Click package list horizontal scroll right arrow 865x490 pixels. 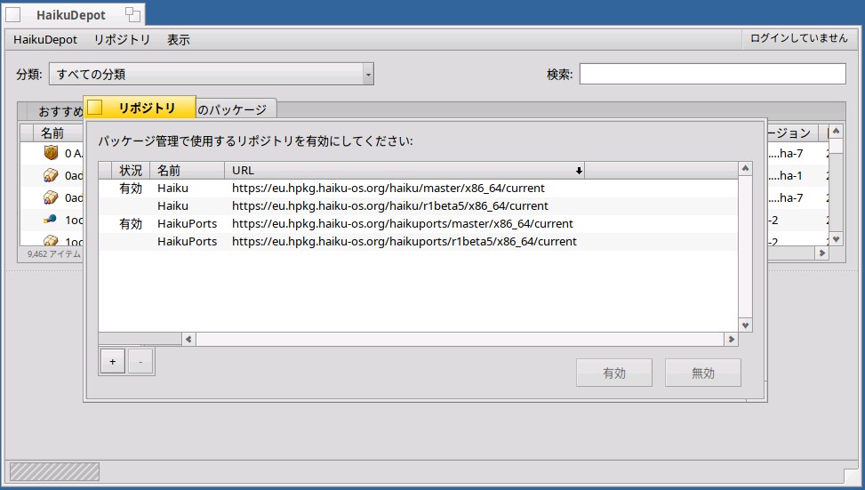click(822, 253)
